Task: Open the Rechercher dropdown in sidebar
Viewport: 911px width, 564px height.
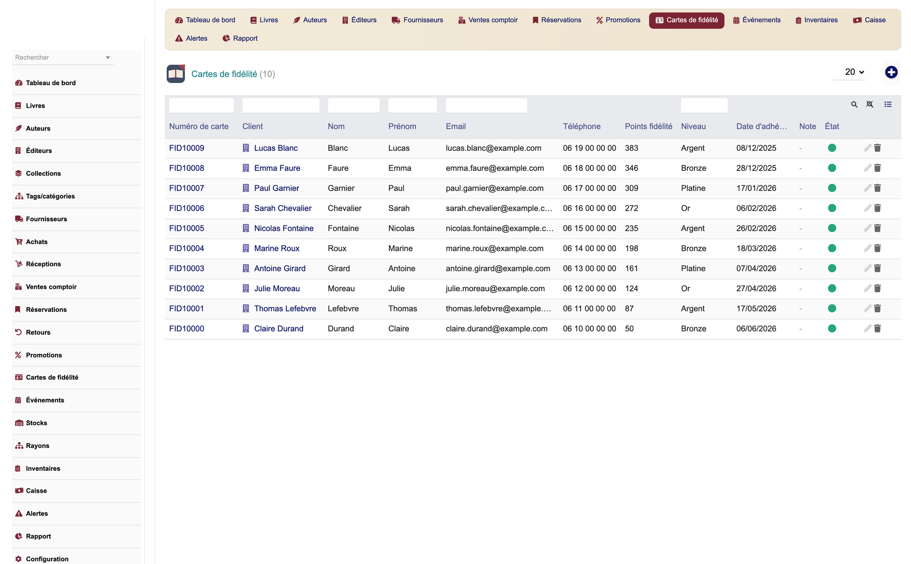Action: coord(63,58)
